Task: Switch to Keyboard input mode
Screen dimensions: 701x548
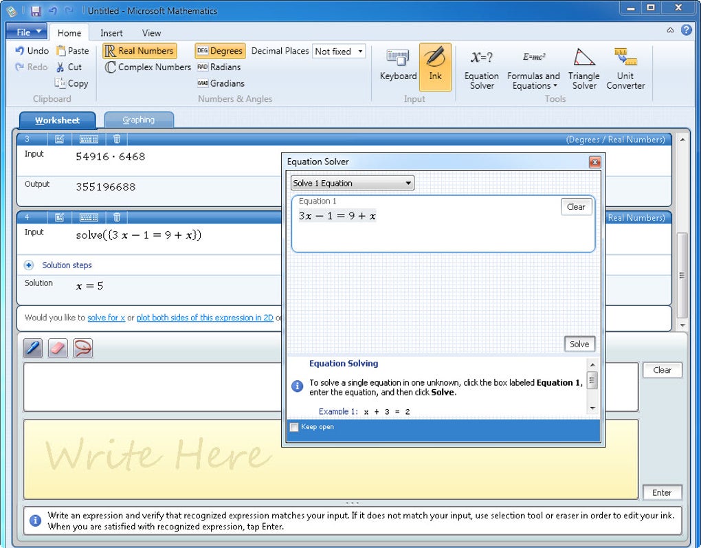Action: tap(398, 67)
